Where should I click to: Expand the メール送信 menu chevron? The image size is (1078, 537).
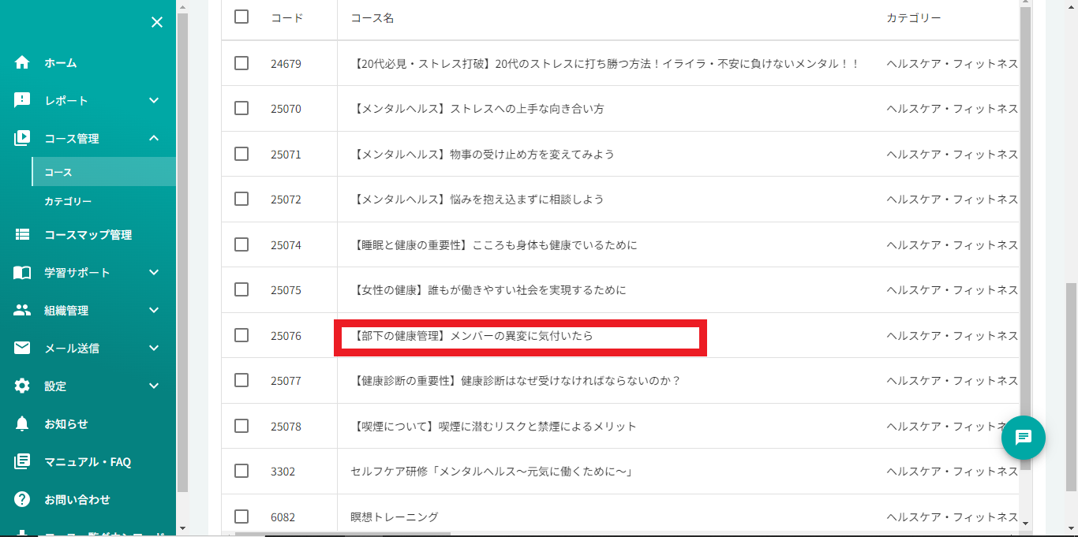pos(154,348)
